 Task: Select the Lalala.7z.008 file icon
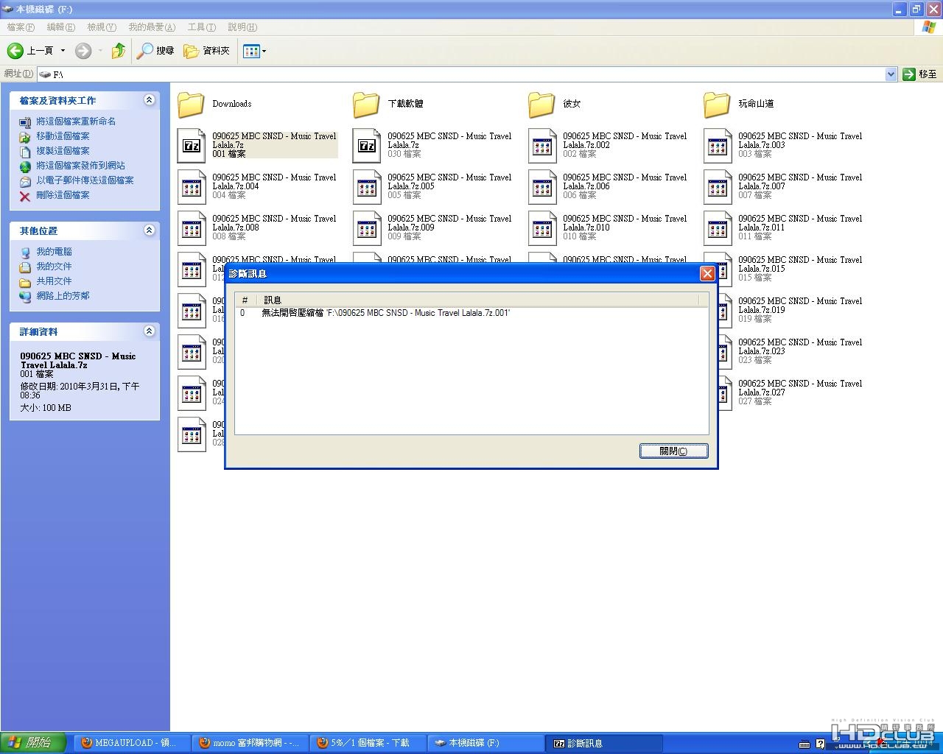(192, 228)
